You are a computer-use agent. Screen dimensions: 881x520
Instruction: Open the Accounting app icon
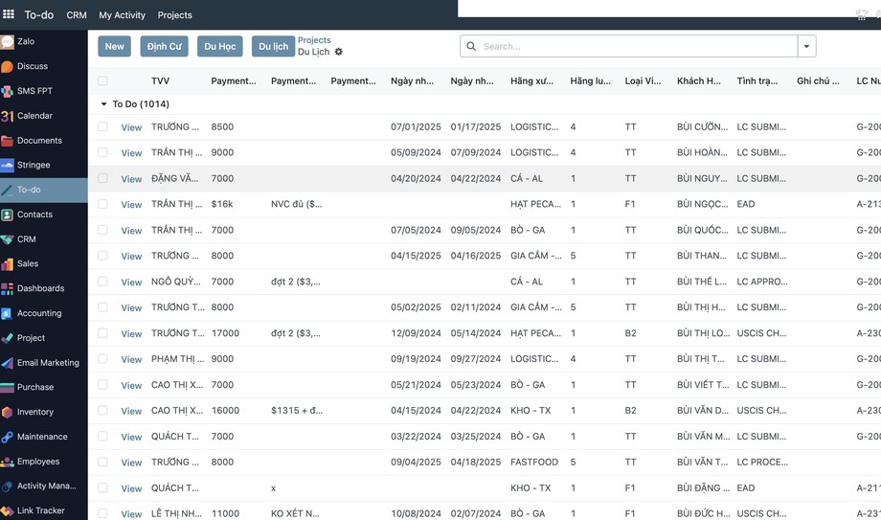pos(7,313)
